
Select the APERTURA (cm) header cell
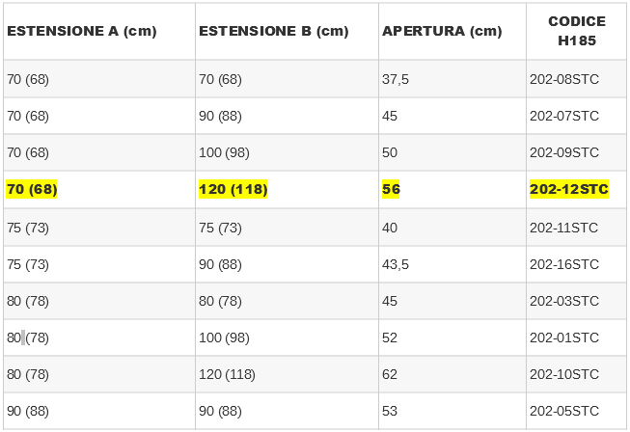[442, 31]
